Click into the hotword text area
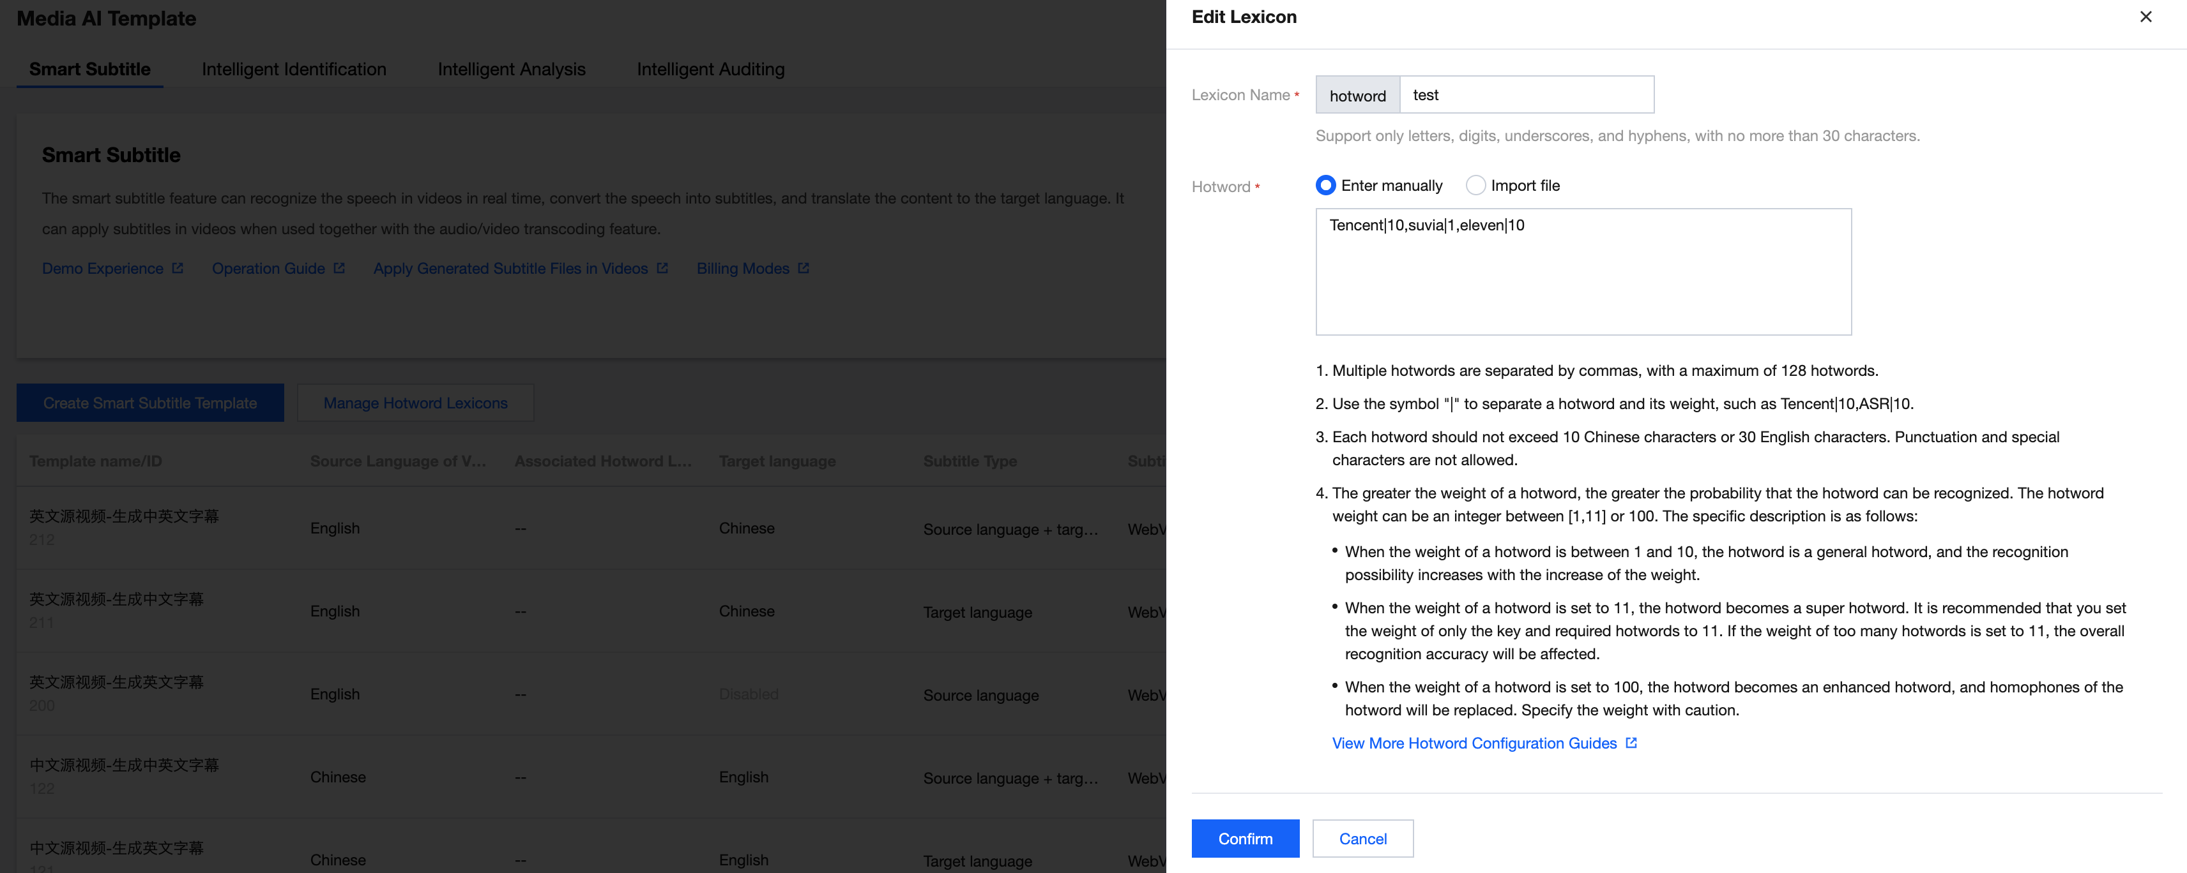Screen dimensions: 2187x873 tap(1583, 271)
